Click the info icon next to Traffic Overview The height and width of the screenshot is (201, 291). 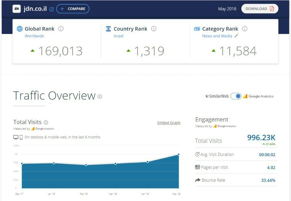click(x=100, y=96)
